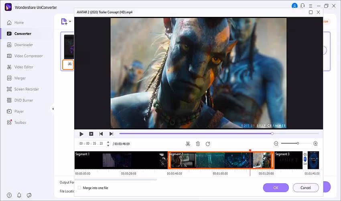
Task: Click the timeline zoom slider handle
Action: coord(298,143)
